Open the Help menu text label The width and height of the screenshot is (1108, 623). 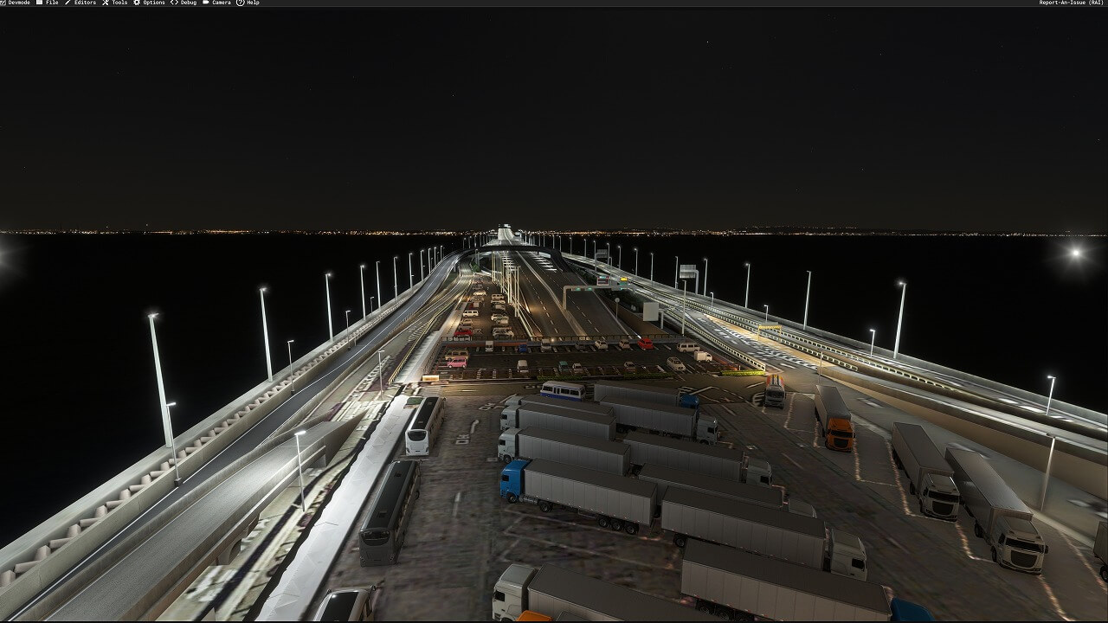coord(253,3)
